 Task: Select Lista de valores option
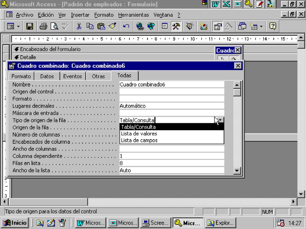point(172,134)
